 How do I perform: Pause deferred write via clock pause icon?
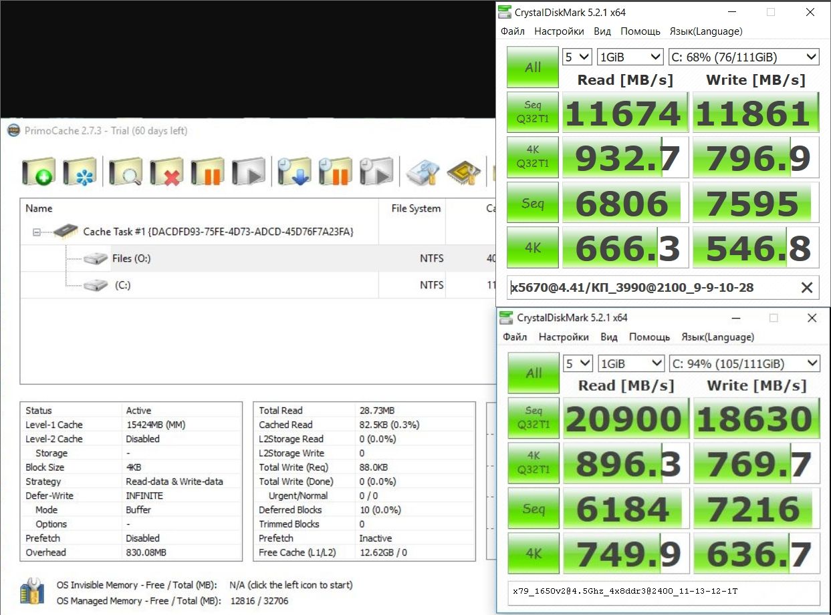(x=336, y=172)
